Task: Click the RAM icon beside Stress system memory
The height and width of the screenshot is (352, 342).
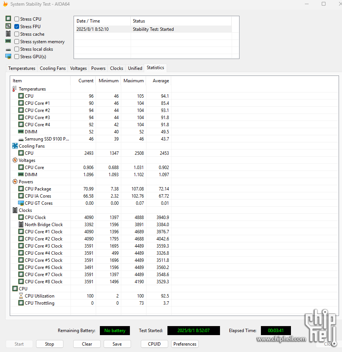Action: (x=8, y=41)
